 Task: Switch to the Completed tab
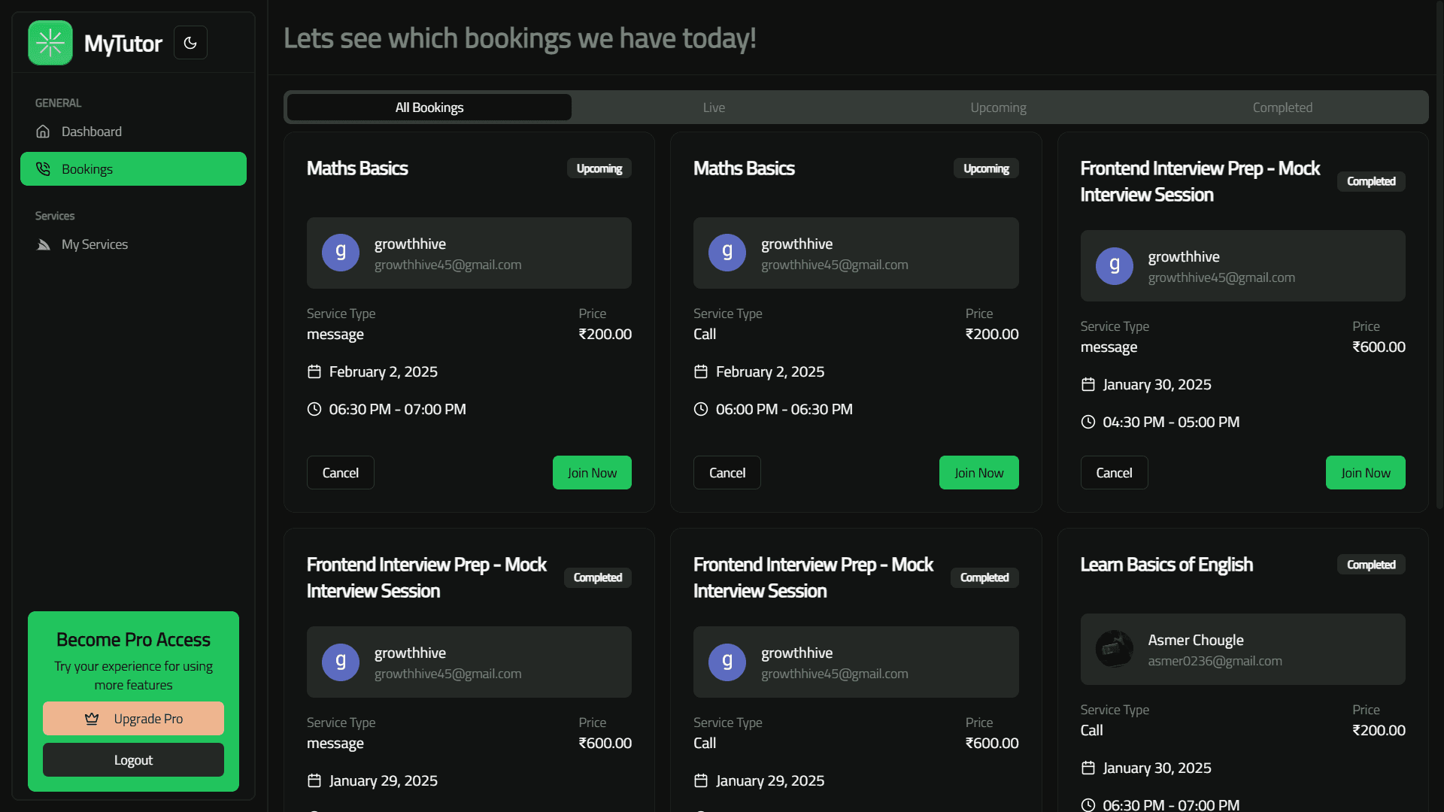(1282, 108)
